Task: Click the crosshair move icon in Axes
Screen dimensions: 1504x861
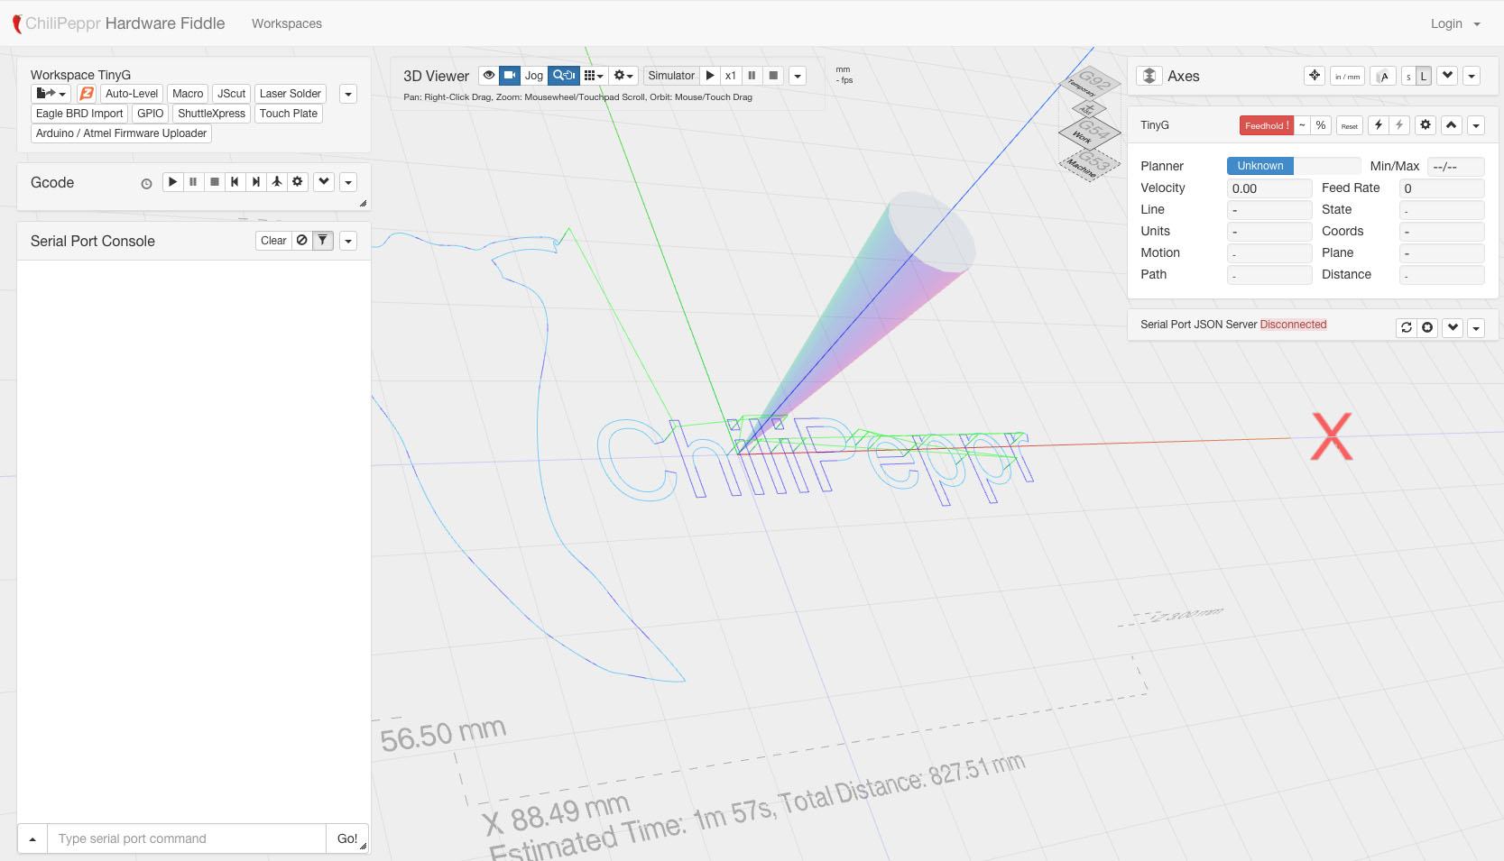Action: [1315, 76]
